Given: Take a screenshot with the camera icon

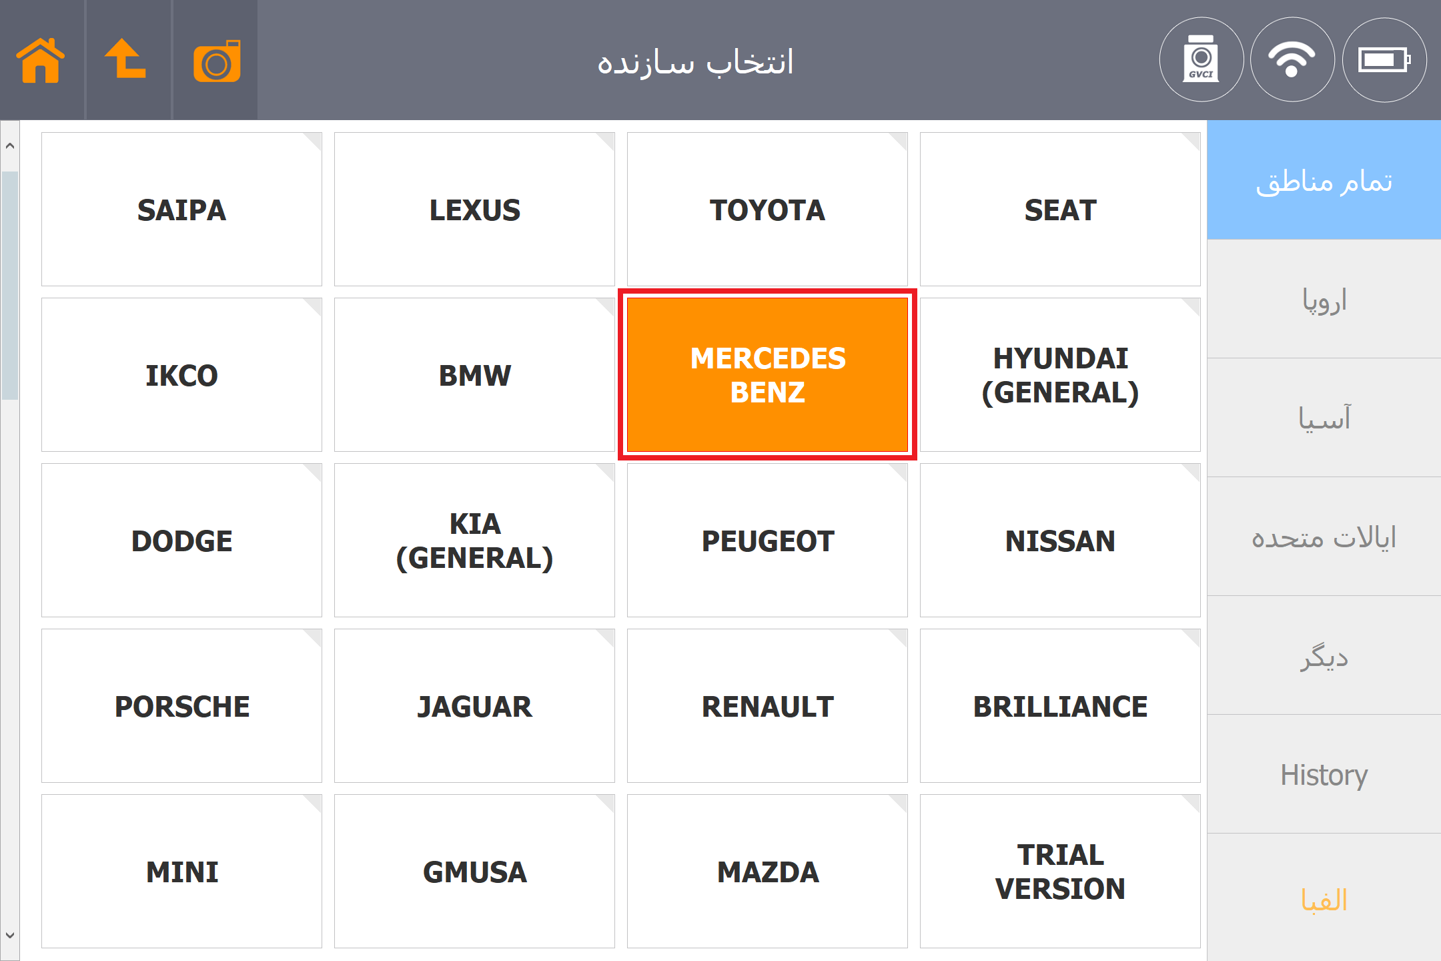Looking at the screenshot, I should (216, 61).
